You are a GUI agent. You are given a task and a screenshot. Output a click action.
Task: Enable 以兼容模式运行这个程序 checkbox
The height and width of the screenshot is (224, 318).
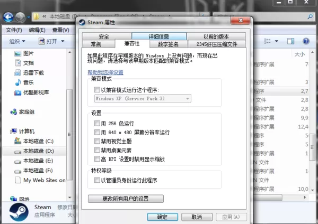[97, 90]
